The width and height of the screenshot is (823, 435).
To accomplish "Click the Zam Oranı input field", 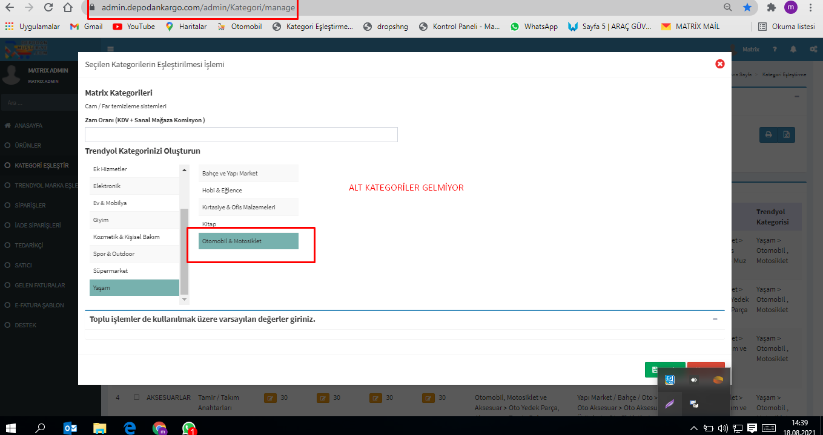I will point(241,134).
